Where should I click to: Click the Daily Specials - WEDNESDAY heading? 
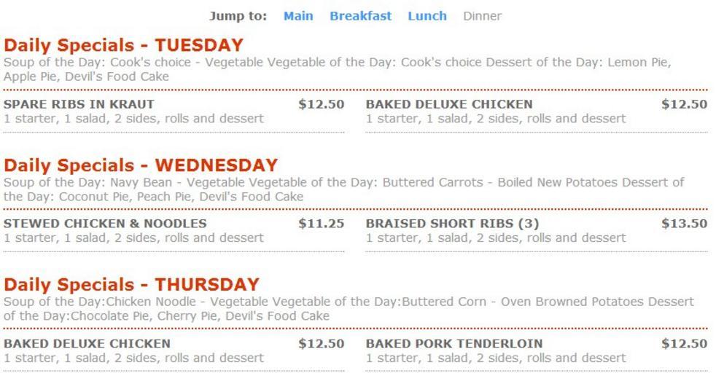tap(141, 165)
